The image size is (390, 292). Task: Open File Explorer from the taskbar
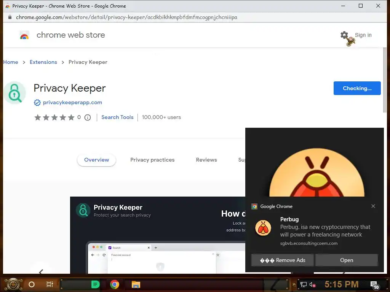click(136, 284)
